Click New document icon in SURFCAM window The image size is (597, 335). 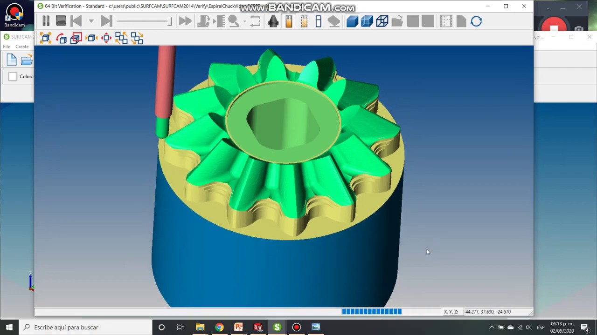coord(12,60)
